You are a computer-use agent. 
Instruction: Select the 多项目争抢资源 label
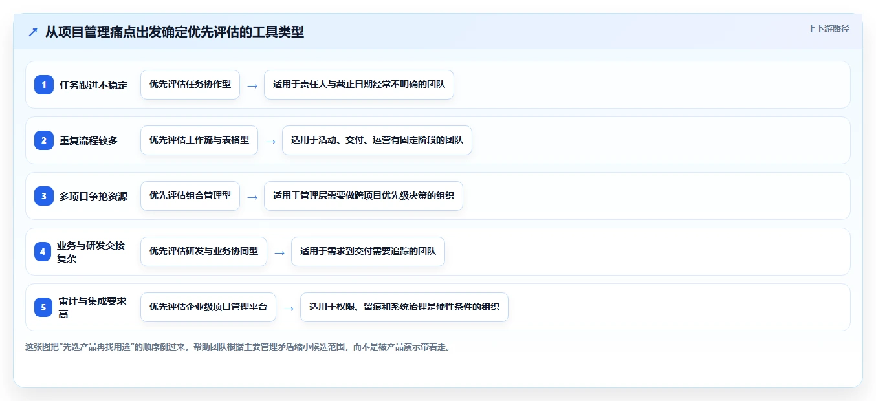93,196
